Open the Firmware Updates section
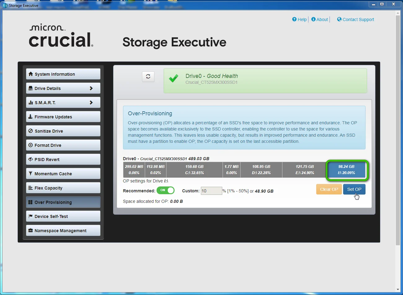Viewport: 403px width, 295px height. click(63, 117)
